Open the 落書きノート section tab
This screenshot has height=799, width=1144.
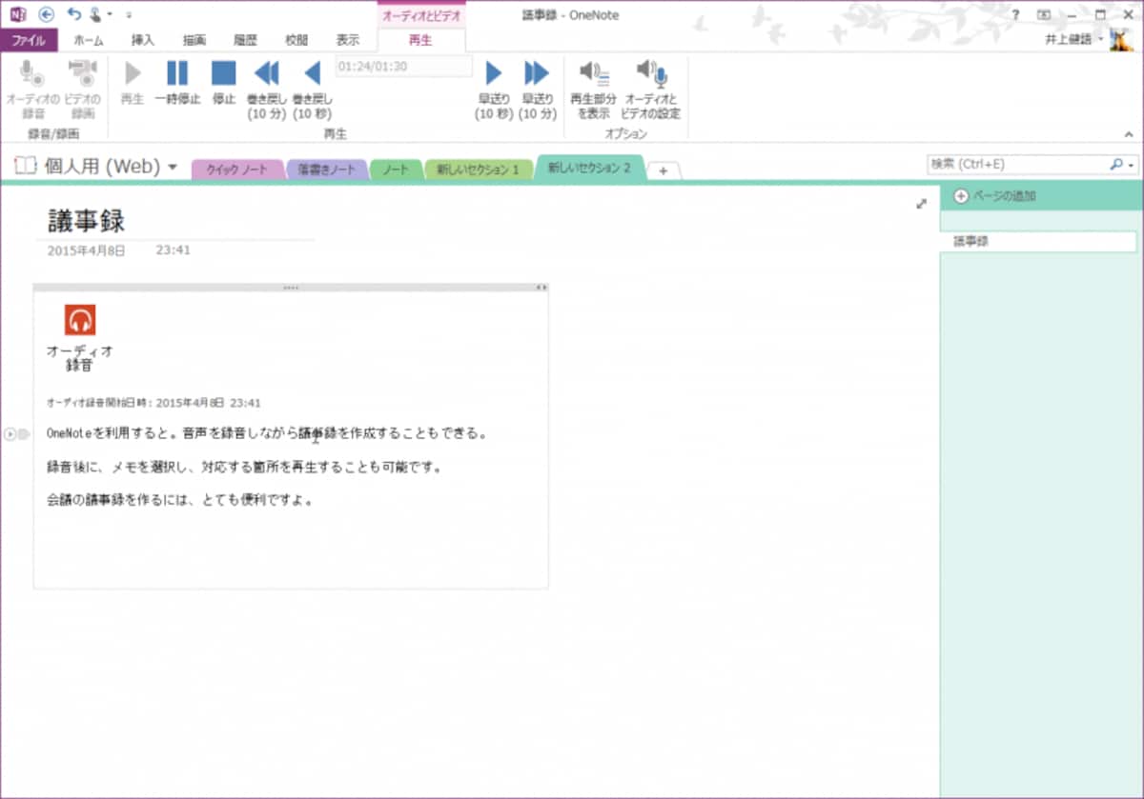pyautogui.click(x=326, y=170)
